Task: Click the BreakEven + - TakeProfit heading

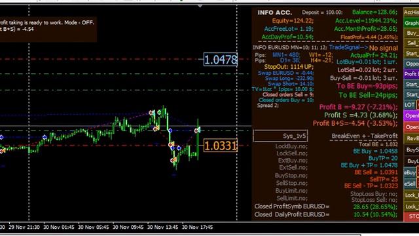Action: point(365,136)
